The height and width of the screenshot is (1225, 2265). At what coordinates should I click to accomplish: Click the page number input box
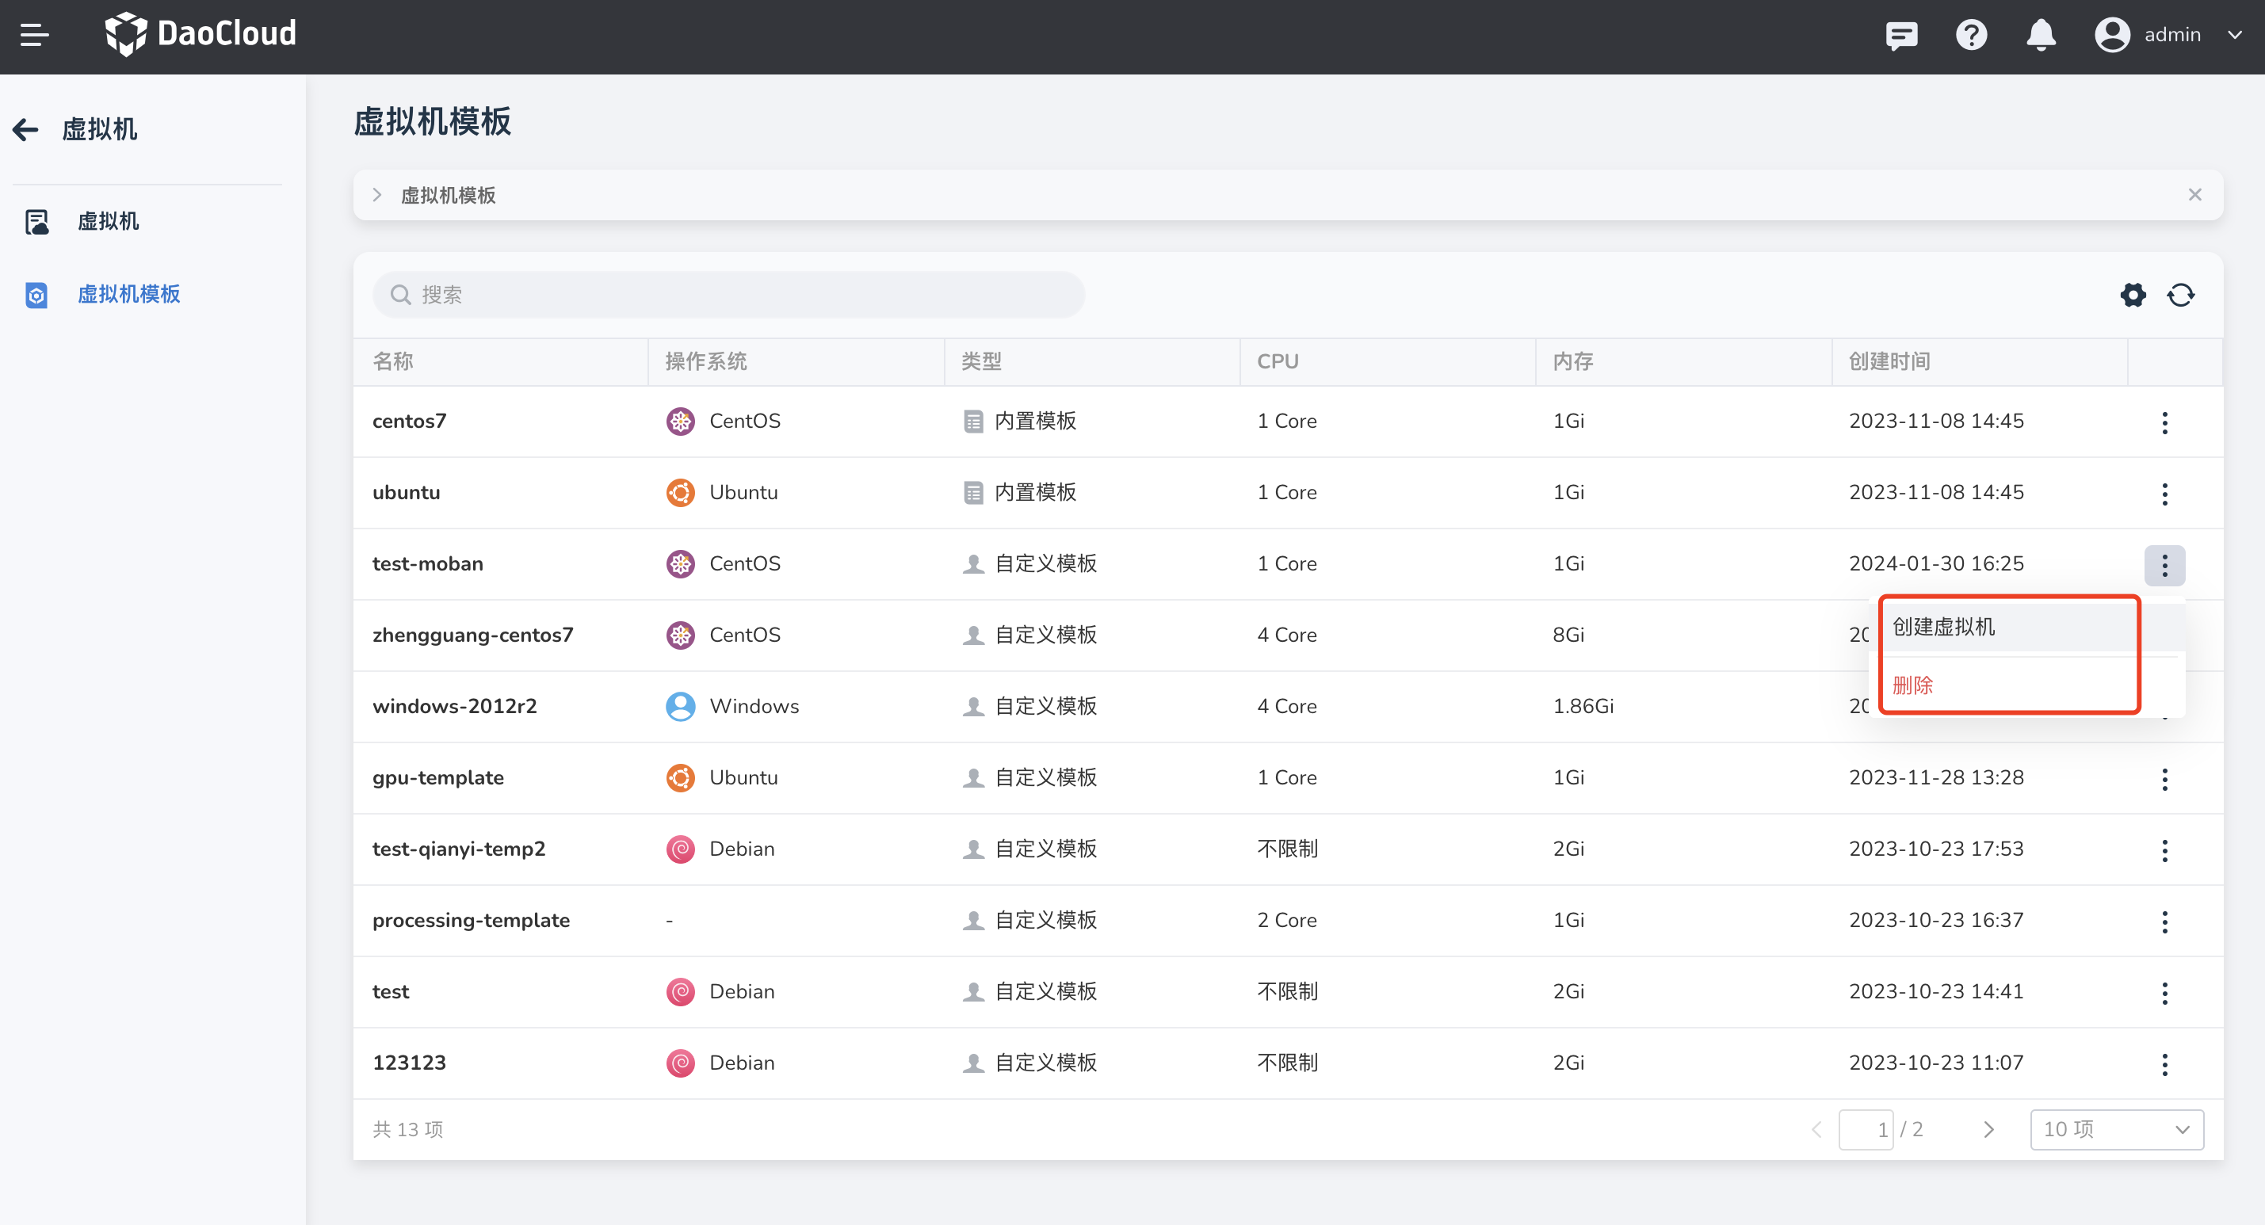tap(1865, 1130)
